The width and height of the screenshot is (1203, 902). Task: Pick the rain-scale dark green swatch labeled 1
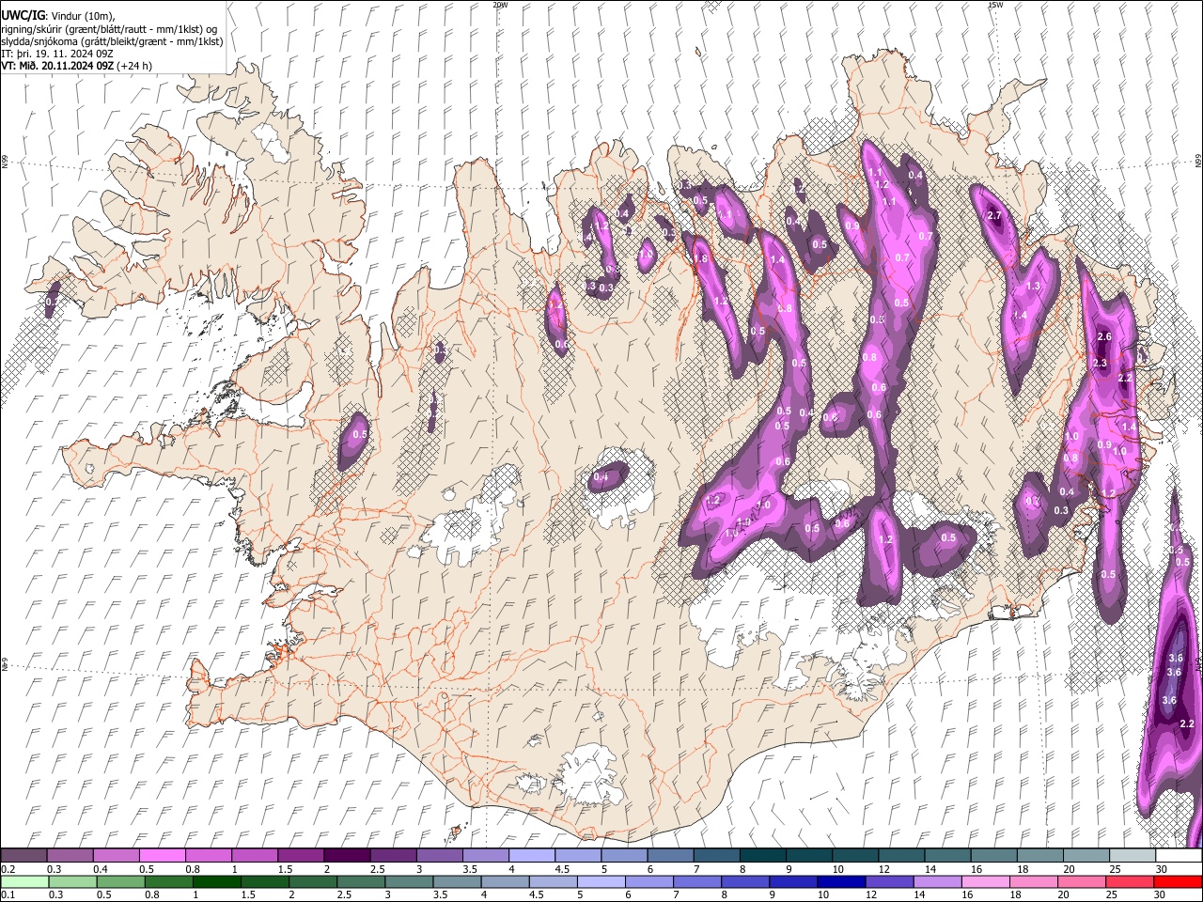216,881
